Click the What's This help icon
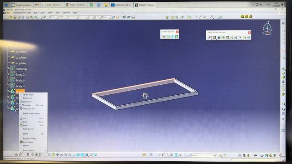The width and height of the screenshot is (292, 164). 44,17
